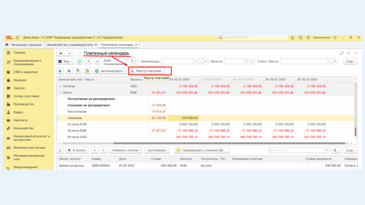This screenshot has width=365, height=205.
Task: Click the refresh icon in calendar toolbar
Action: (x=79, y=61)
